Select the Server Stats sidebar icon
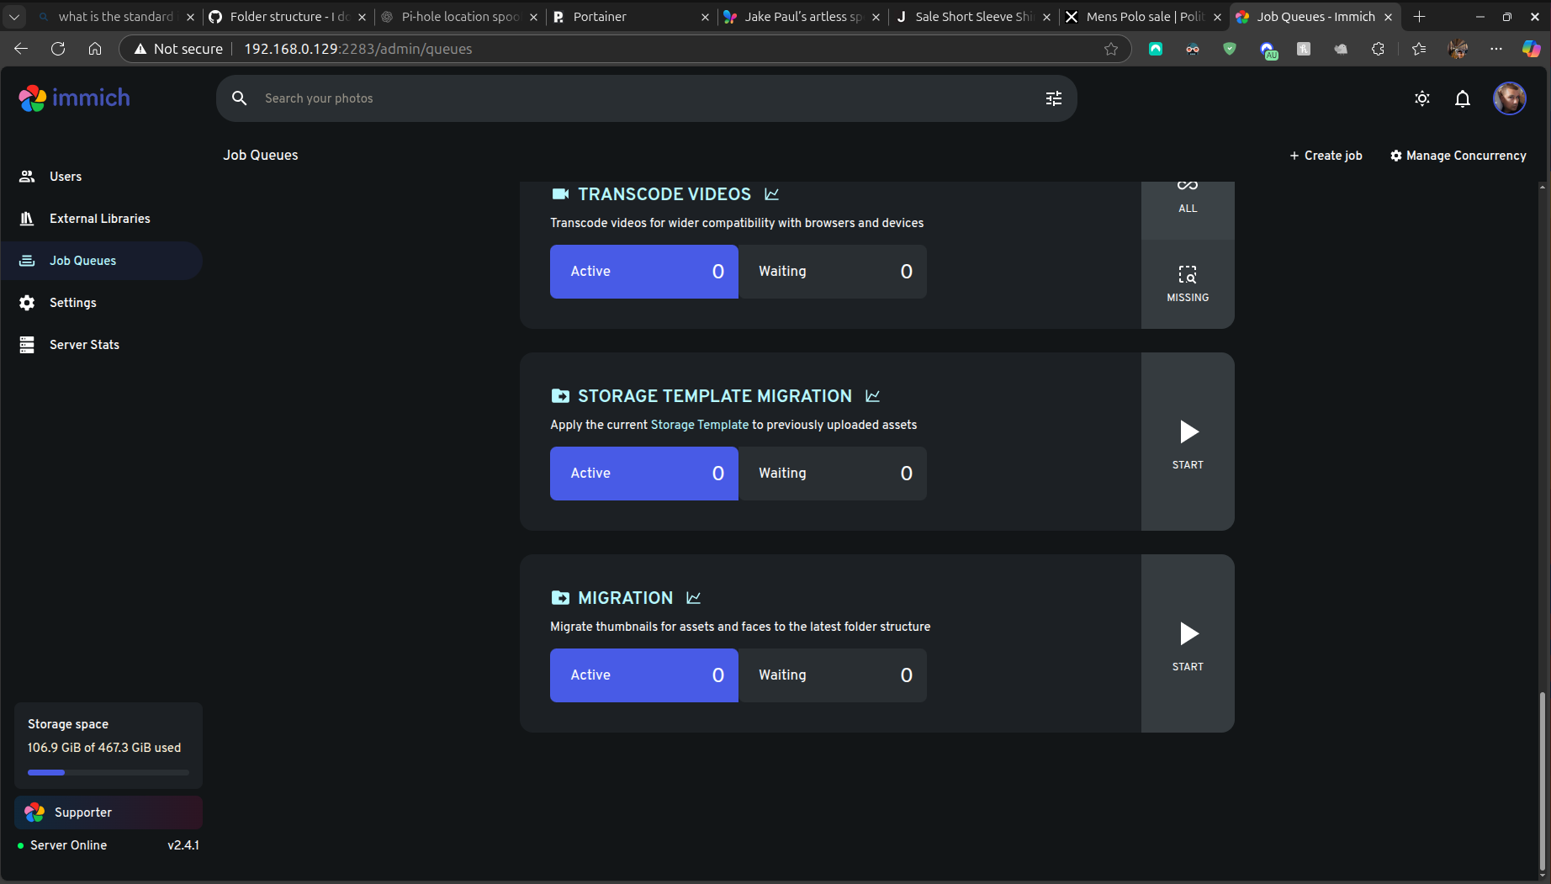 pos(26,345)
